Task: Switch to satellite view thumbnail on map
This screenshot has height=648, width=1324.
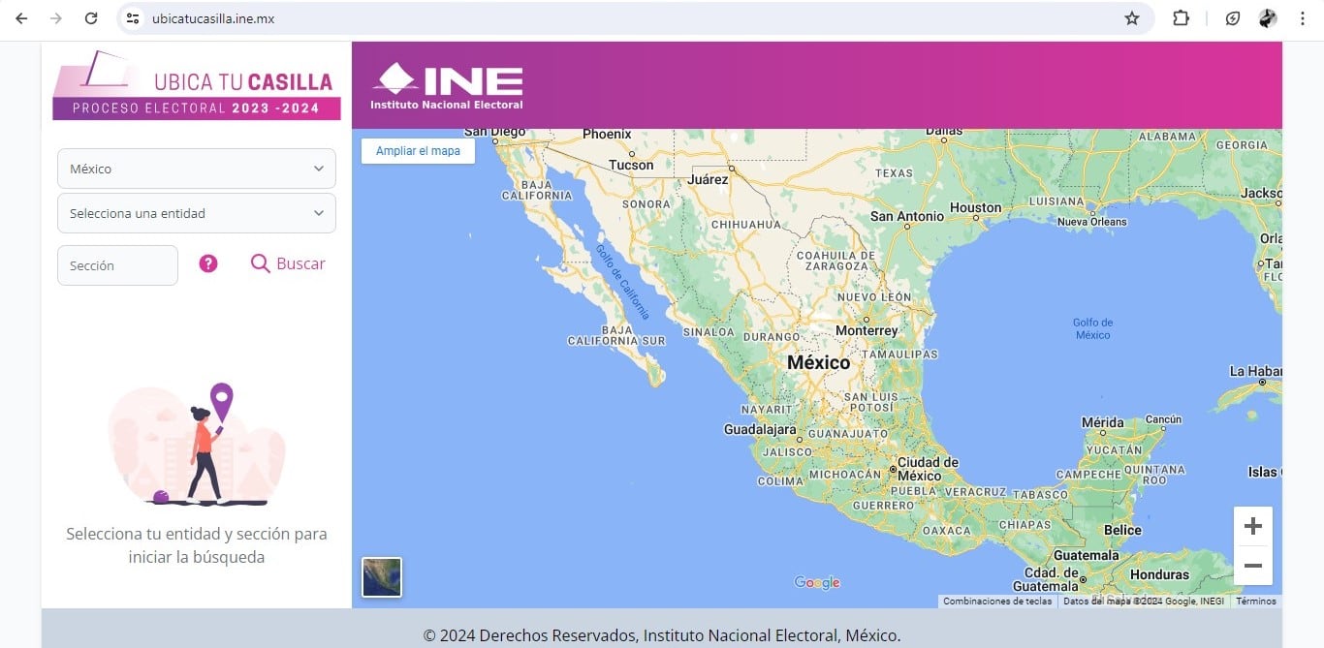Action: click(382, 577)
